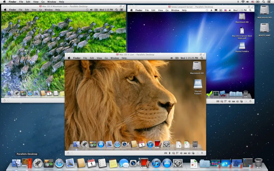Open Finder in Mountain Lion VM Dock
This screenshot has width=274, height=171.
coord(10,93)
